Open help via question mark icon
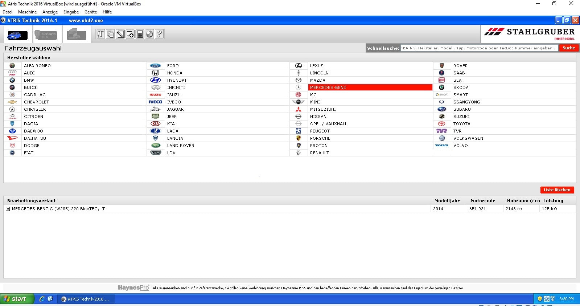 (x=159, y=34)
